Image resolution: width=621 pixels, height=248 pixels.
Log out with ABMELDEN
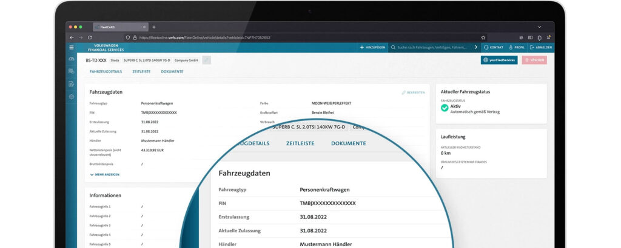[x=540, y=47]
